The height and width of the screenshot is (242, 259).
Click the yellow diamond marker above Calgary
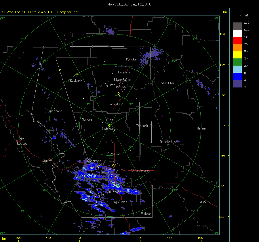(114, 166)
